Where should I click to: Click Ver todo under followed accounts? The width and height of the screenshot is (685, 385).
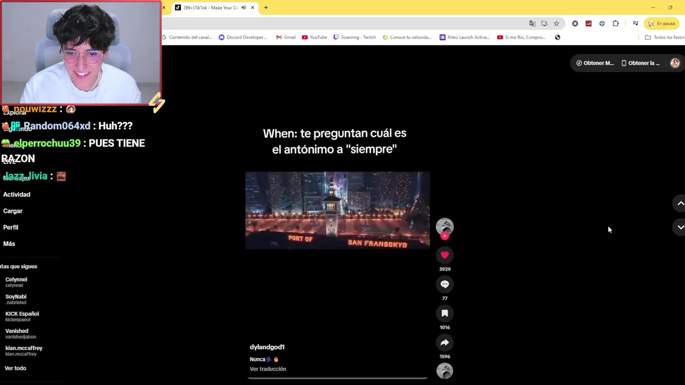[x=15, y=368]
